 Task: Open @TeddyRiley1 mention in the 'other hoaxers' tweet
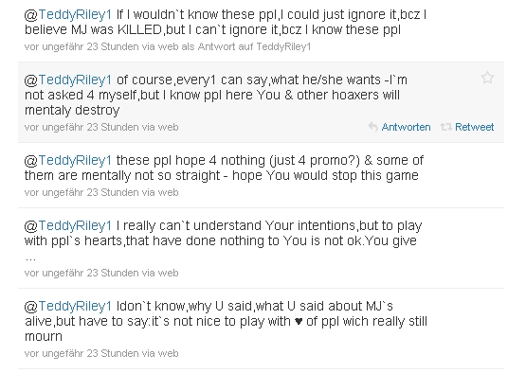coord(68,80)
